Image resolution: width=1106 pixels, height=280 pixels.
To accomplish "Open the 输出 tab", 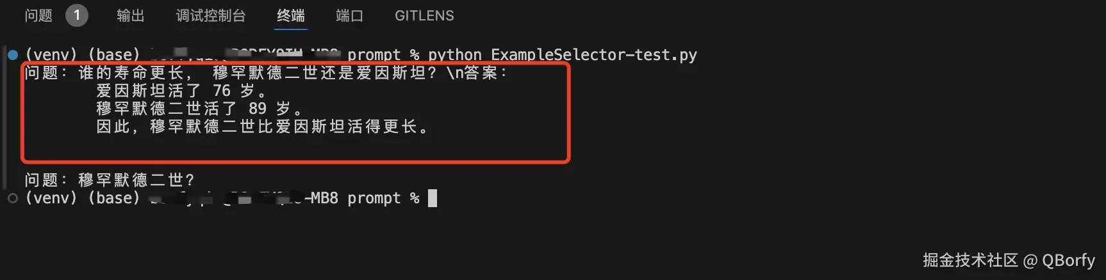I will (x=131, y=15).
